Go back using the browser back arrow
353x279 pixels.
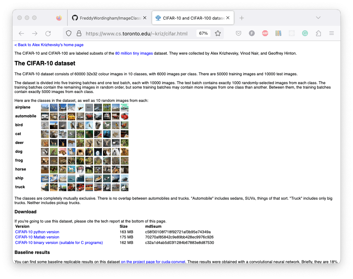(21, 34)
